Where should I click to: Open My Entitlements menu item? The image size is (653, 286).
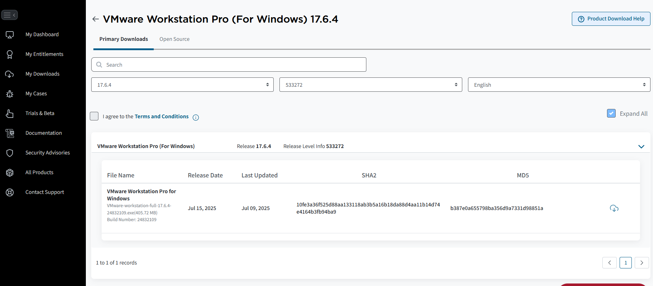(44, 54)
